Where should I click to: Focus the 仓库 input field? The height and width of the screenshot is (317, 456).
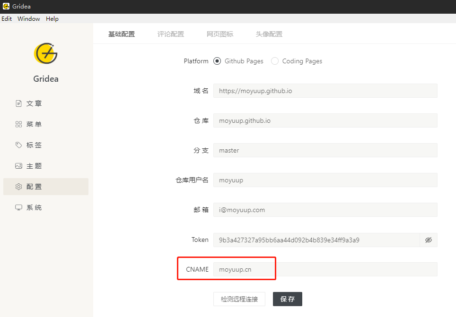click(x=325, y=120)
